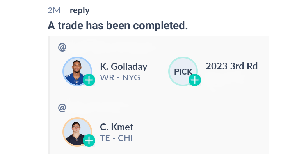Click the blue ring around Golladay's avatar
Image resolution: width=281 pixels, height=158 pixels.
click(x=63, y=71)
